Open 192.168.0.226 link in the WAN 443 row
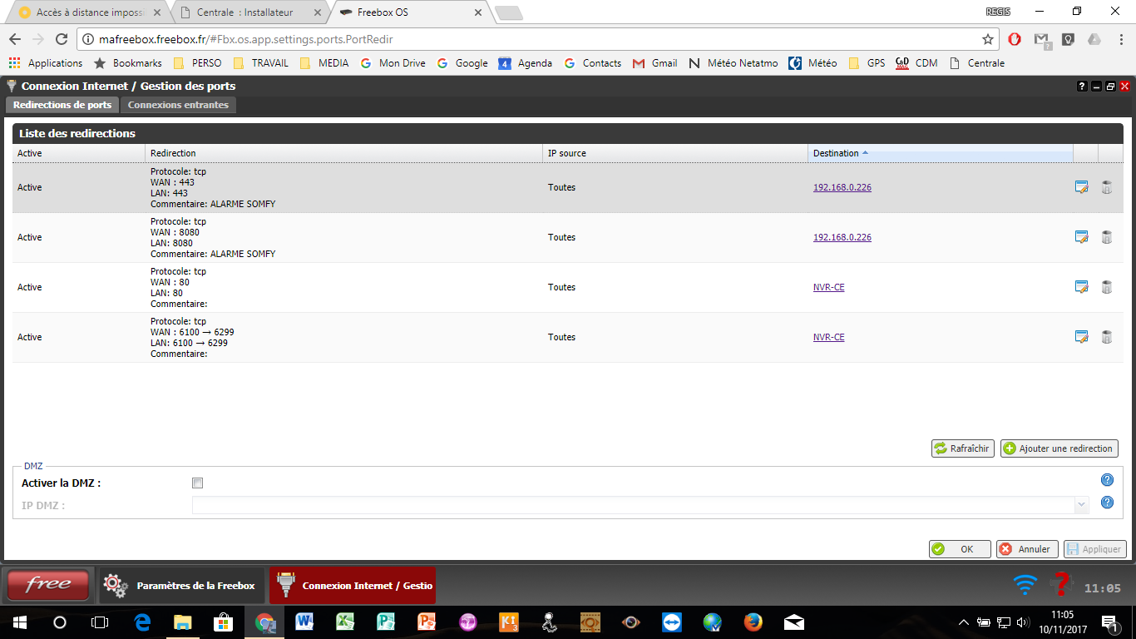1136x639 pixels. click(842, 187)
